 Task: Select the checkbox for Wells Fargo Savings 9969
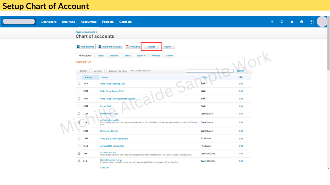point(79,91)
